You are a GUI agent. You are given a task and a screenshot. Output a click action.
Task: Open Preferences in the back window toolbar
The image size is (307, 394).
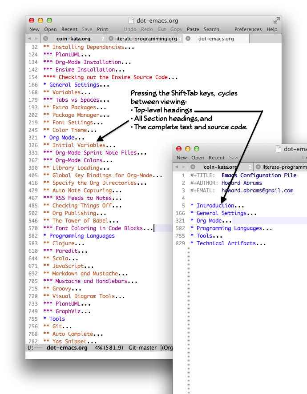[248, 29]
